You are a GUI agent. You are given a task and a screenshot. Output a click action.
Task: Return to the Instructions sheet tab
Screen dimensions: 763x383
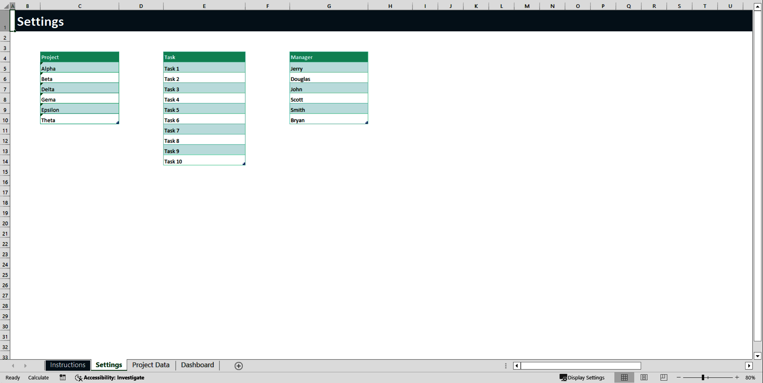click(x=68, y=365)
